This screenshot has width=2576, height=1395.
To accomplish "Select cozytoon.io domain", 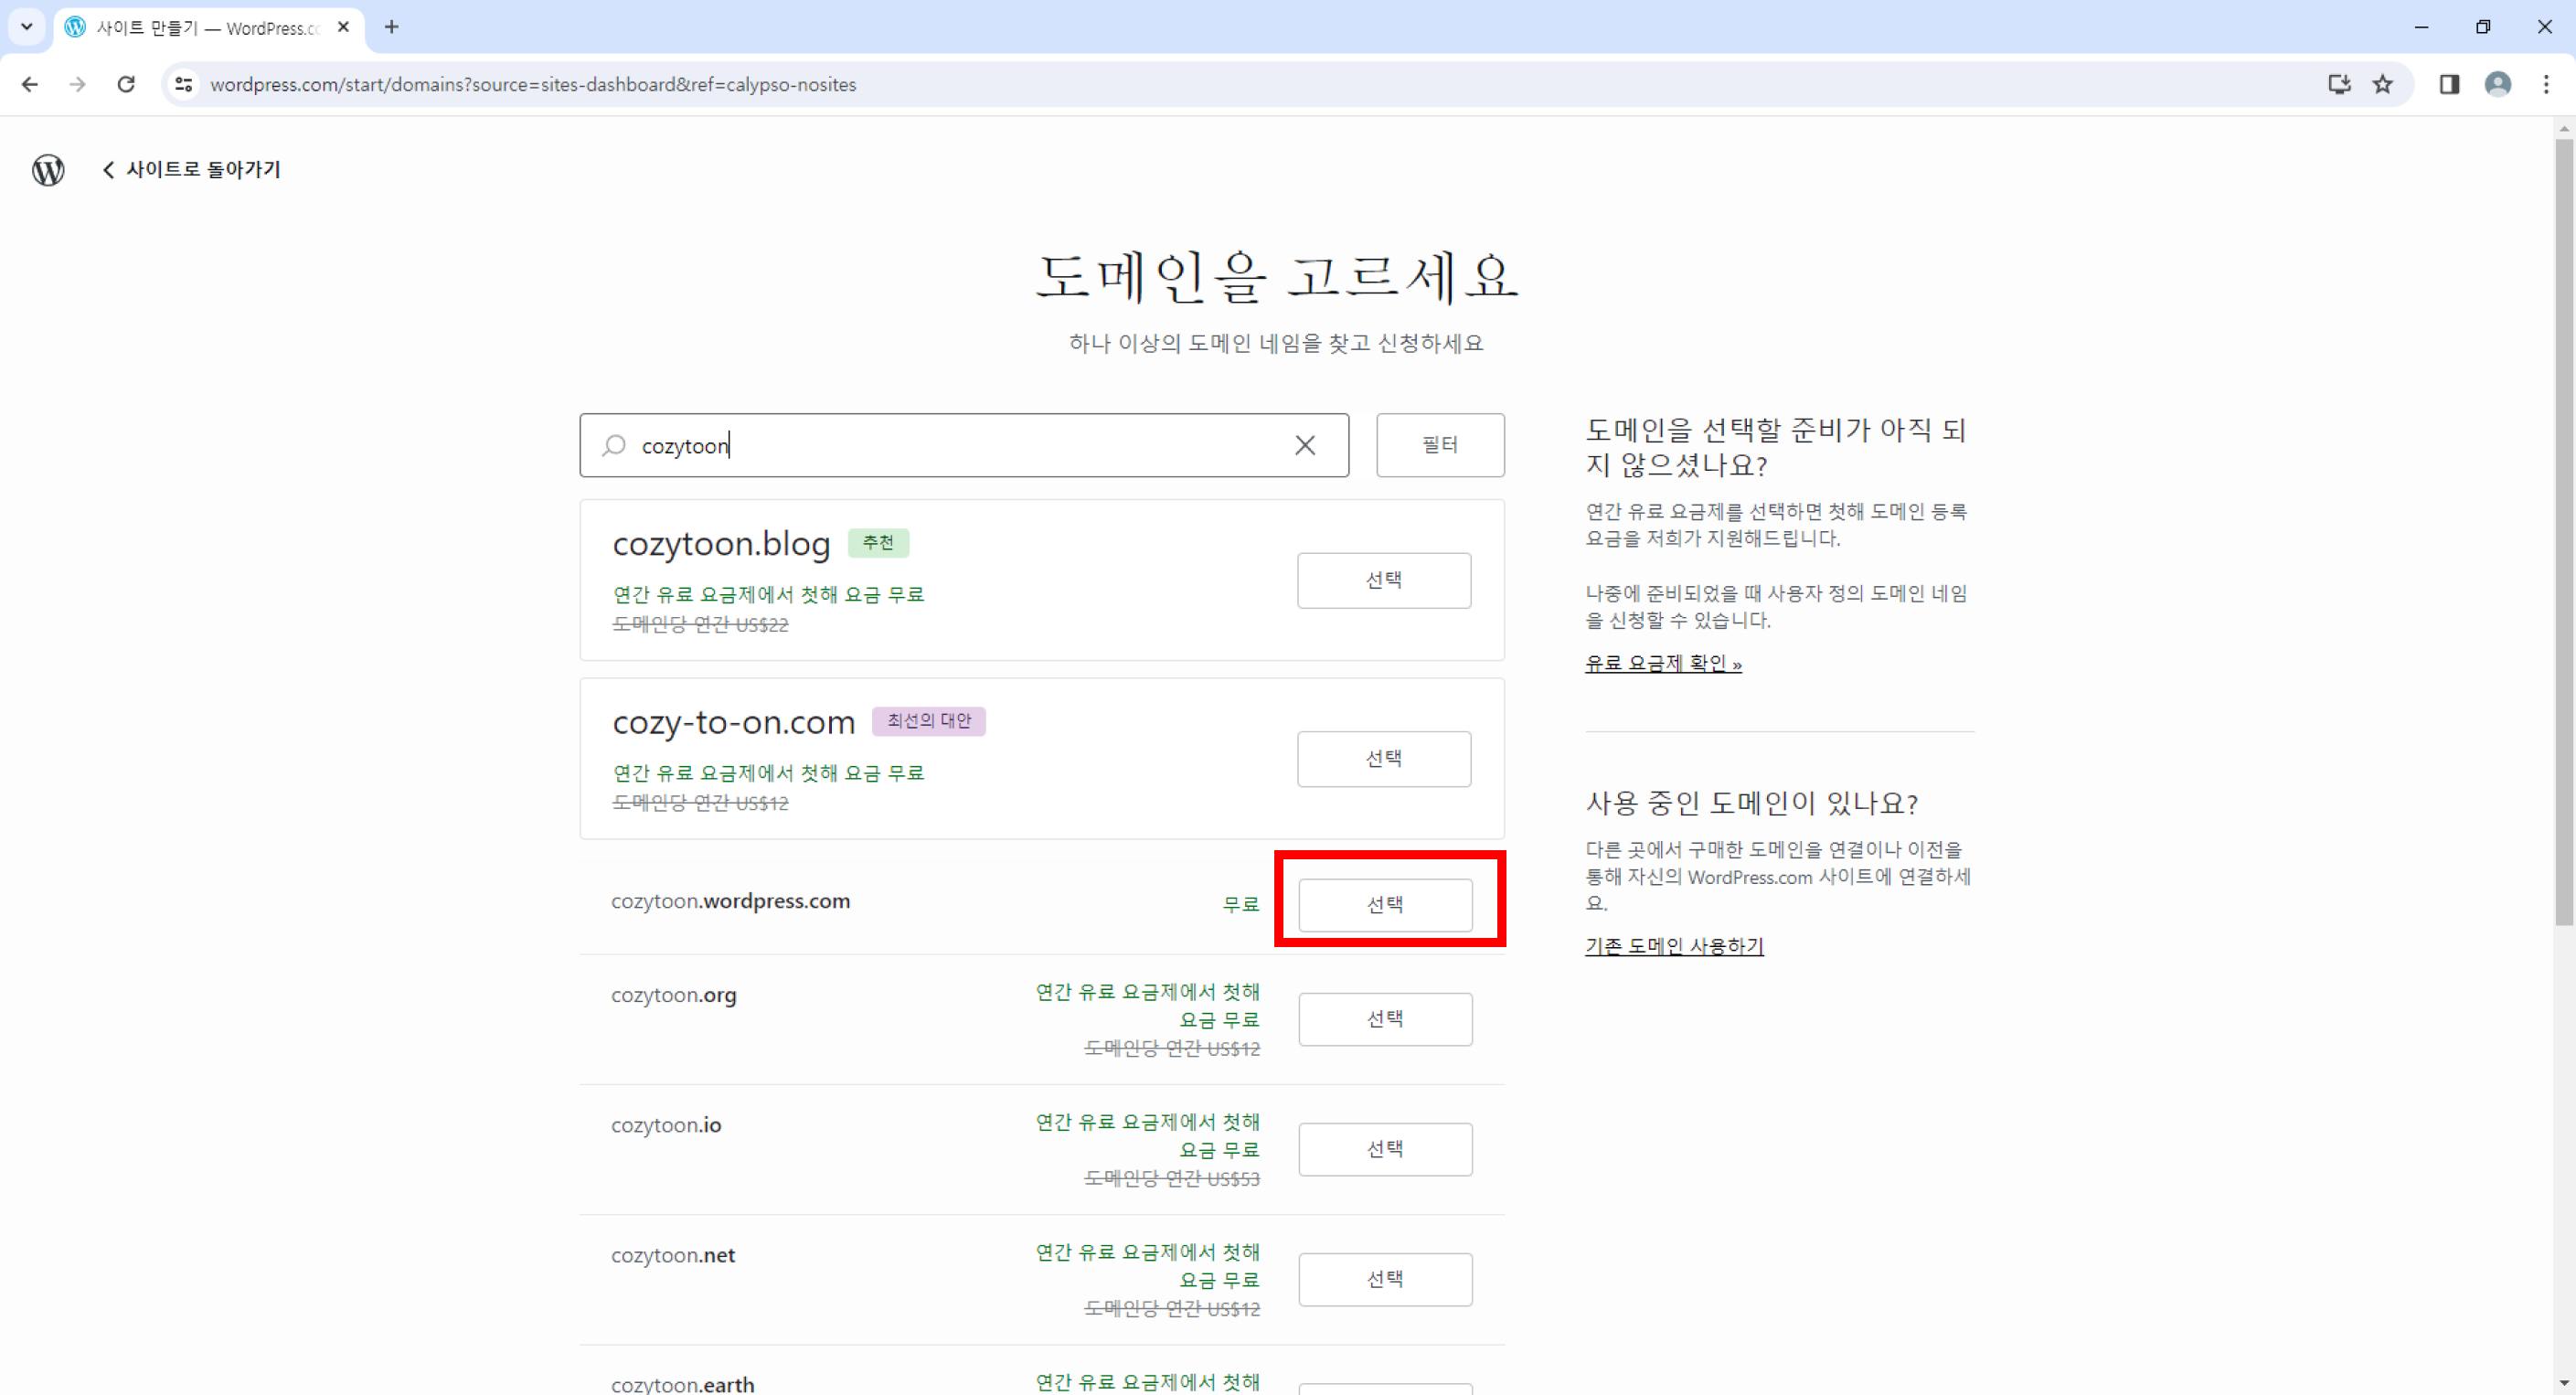I will click(x=1385, y=1149).
